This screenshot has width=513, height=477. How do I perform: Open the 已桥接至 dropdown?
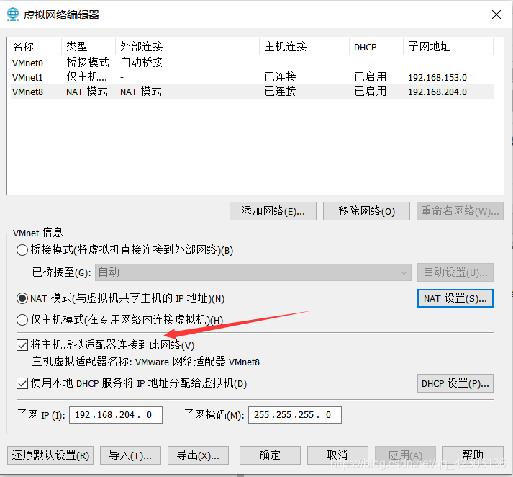pos(253,272)
